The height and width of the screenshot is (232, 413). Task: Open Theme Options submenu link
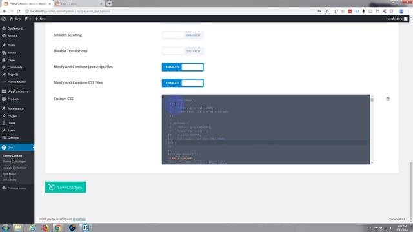pyautogui.click(x=12, y=156)
